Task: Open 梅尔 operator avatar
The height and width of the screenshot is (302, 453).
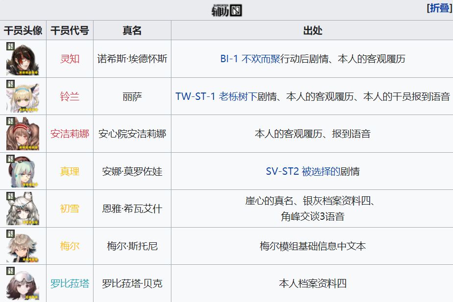Action: tap(23, 246)
